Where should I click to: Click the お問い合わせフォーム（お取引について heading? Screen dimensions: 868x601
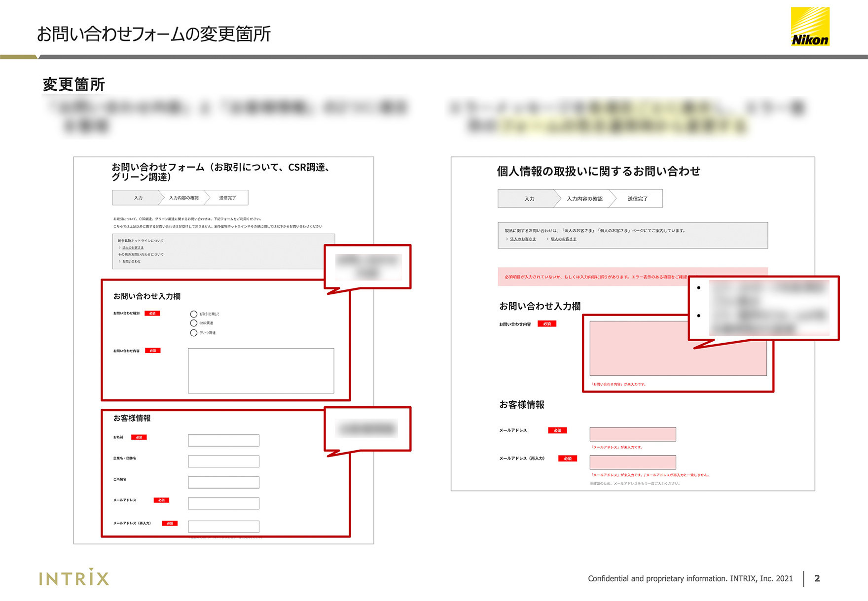pyautogui.click(x=221, y=172)
